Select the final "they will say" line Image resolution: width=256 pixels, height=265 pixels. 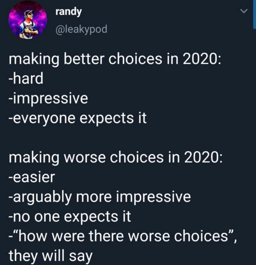click(50, 255)
